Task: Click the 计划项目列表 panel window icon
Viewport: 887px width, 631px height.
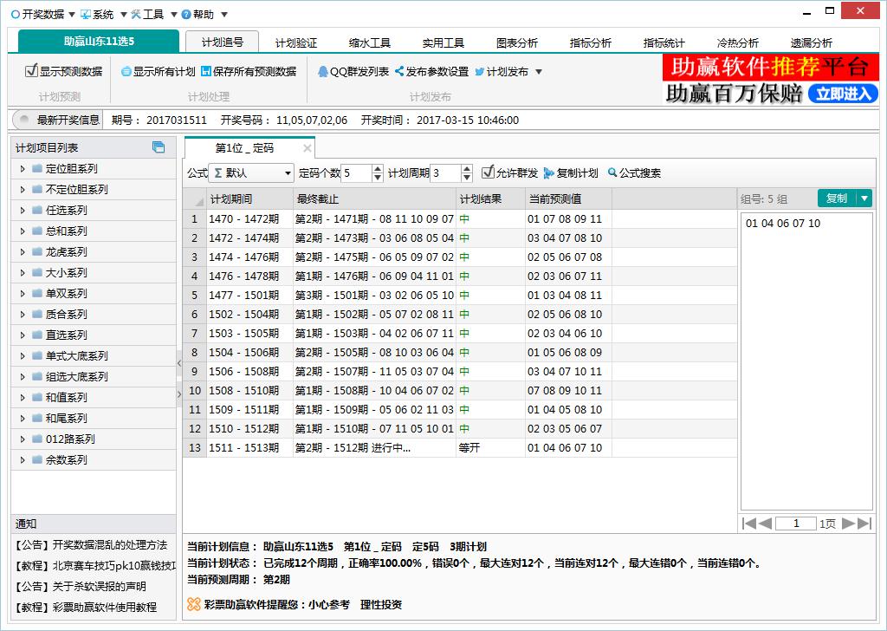Action: pyautogui.click(x=159, y=147)
